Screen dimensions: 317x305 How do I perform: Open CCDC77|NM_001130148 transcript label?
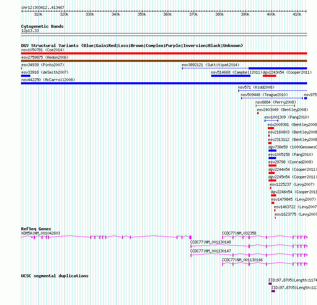(211, 242)
